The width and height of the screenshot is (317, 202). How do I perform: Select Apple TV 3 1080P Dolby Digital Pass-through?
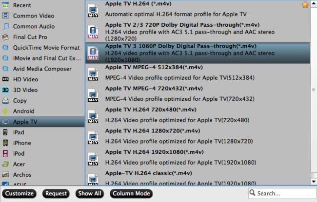(x=181, y=46)
